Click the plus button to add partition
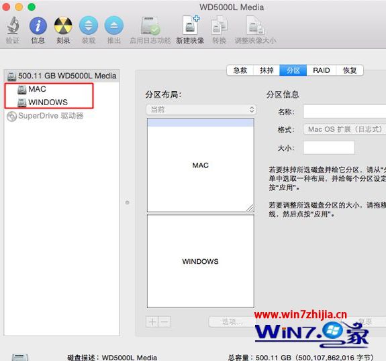 (x=152, y=321)
